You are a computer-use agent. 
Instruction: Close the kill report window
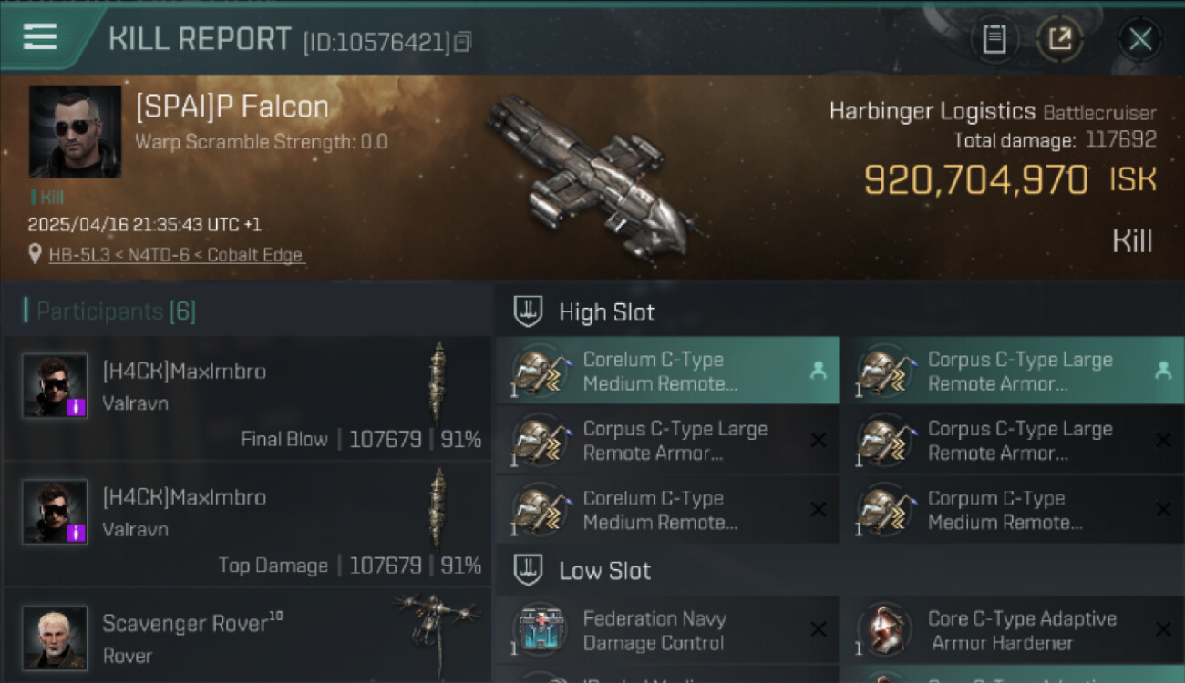pyautogui.click(x=1140, y=39)
